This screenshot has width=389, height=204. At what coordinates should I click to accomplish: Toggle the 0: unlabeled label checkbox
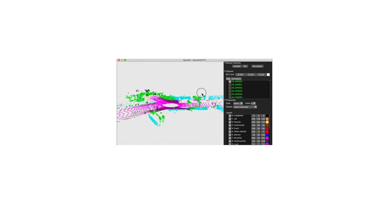230,116
